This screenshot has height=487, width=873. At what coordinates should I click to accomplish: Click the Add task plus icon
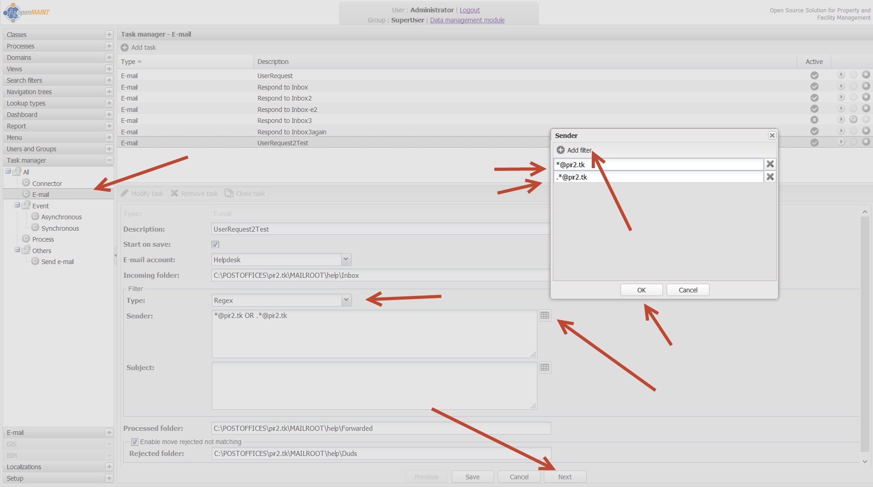[x=125, y=48]
